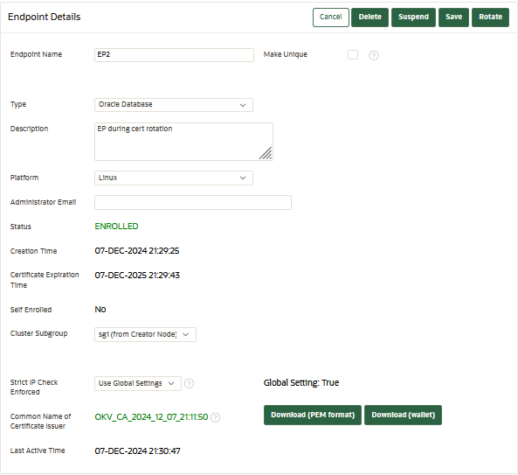Image resolution: width=518 pixels, height=475 pixels.
Task: Open help icon next to Strict IP Check dropdown
Action: tap(189, 383)
